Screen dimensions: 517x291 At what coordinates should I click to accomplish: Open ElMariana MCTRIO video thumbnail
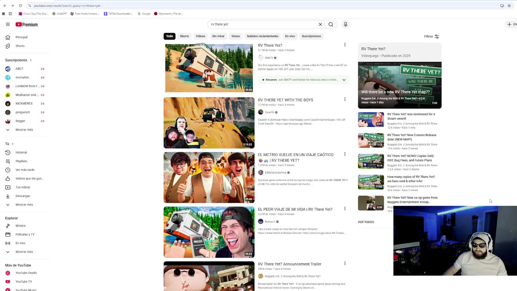[x=209, y=177]
